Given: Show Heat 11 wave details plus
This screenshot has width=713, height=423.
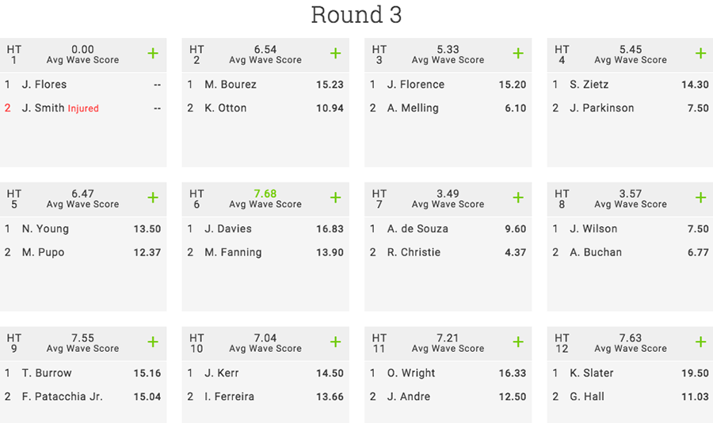Looking at the screenshot, I should (x=518, y=342).
